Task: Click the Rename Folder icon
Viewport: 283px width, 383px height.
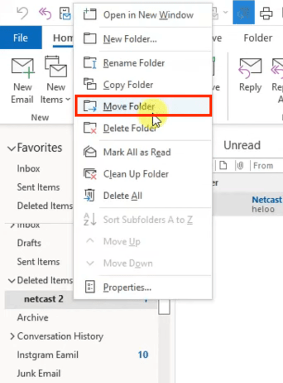Action: (90, 63)
